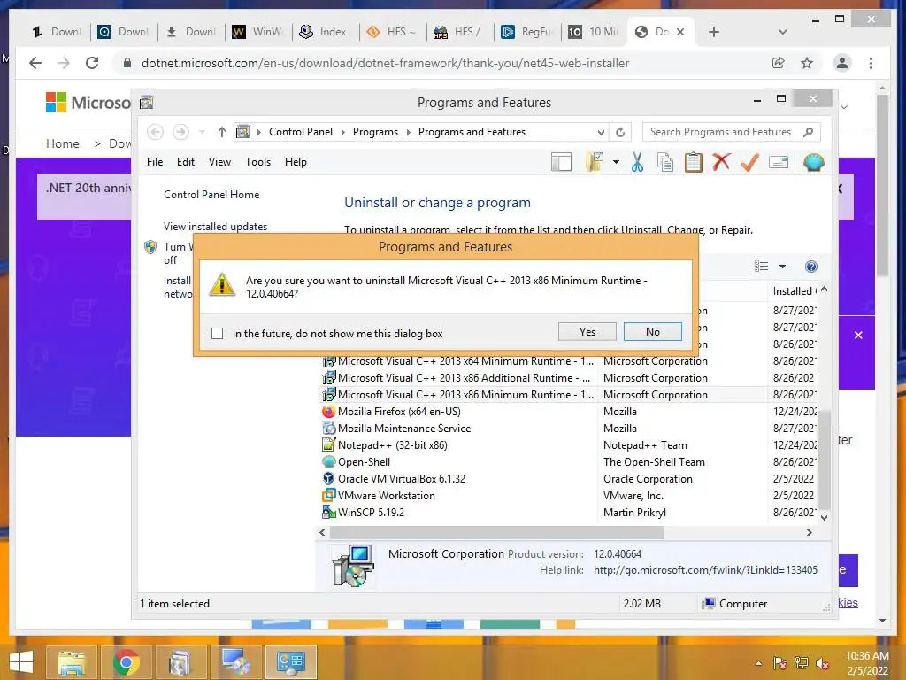
Task: Click View installed updates link
Action: (216, 227)
